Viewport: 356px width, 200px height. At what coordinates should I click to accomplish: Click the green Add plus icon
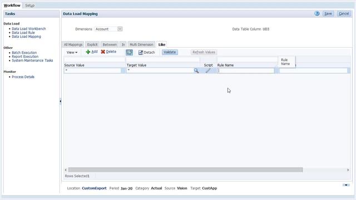tap(88, 52)
